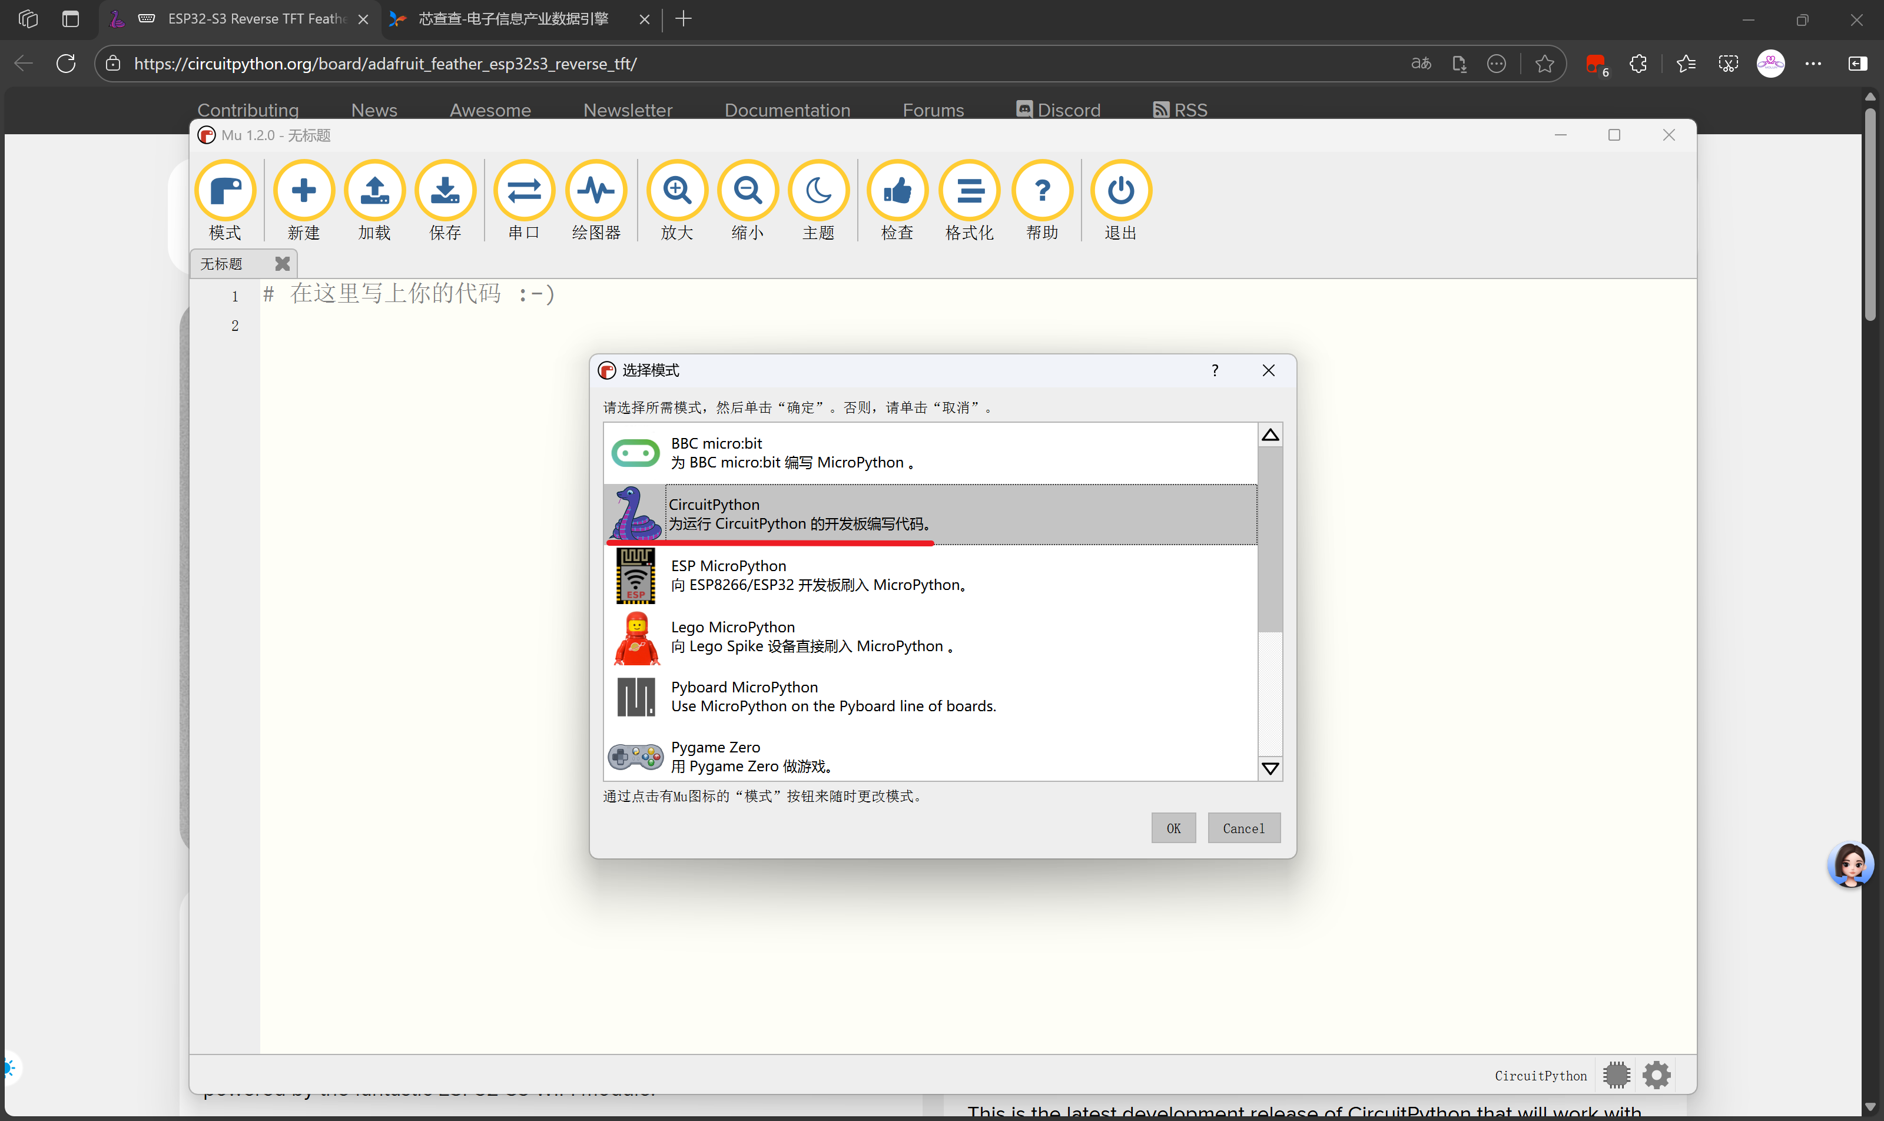Image resolution: width=1884 pixels, height=1121 pixels.
Task: Run code Check (检查) thumbs-up icon
Action: (x=897, y=191)
